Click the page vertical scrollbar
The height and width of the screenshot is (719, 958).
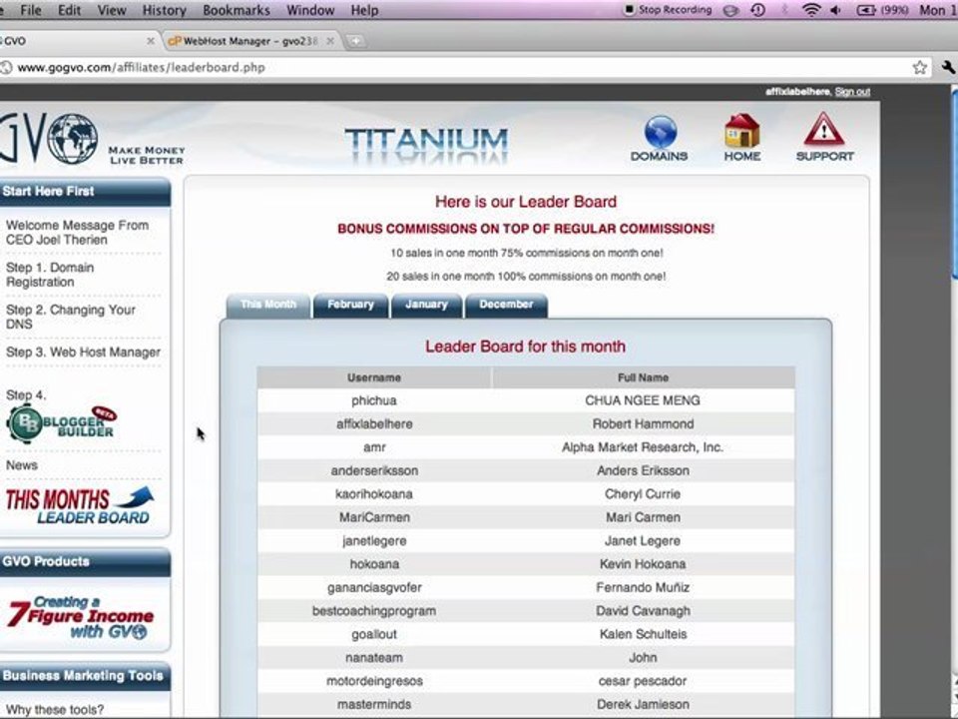pos(954,184)
